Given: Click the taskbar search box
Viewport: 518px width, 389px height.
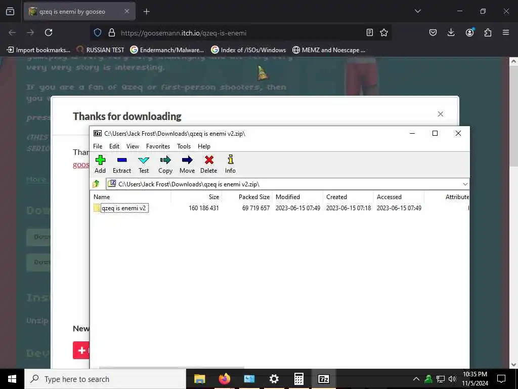Looking at the screenshot, I should point(105,379).
